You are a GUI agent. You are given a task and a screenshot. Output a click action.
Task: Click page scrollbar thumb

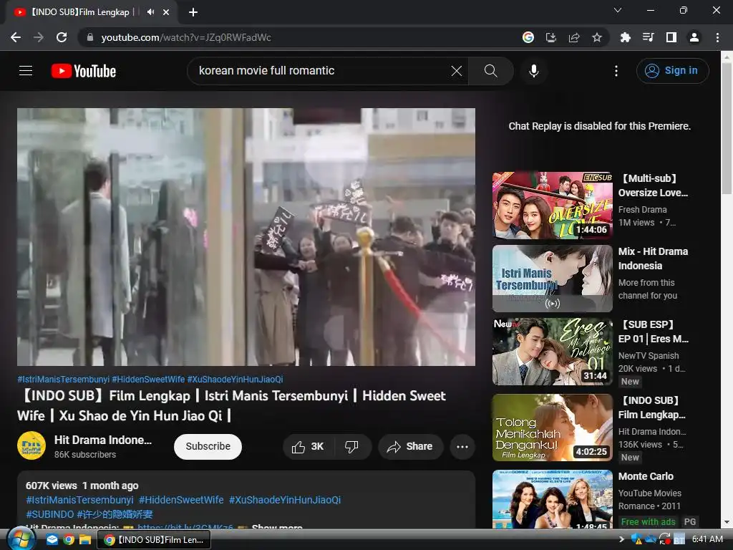click(727, 129)
